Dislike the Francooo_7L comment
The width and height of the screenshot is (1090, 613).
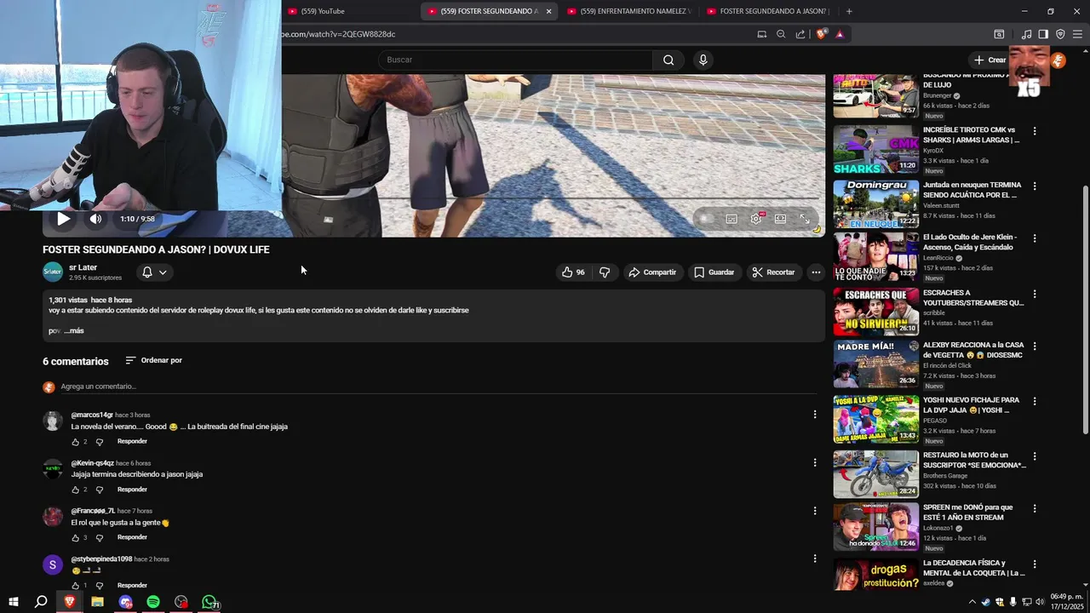99,538
